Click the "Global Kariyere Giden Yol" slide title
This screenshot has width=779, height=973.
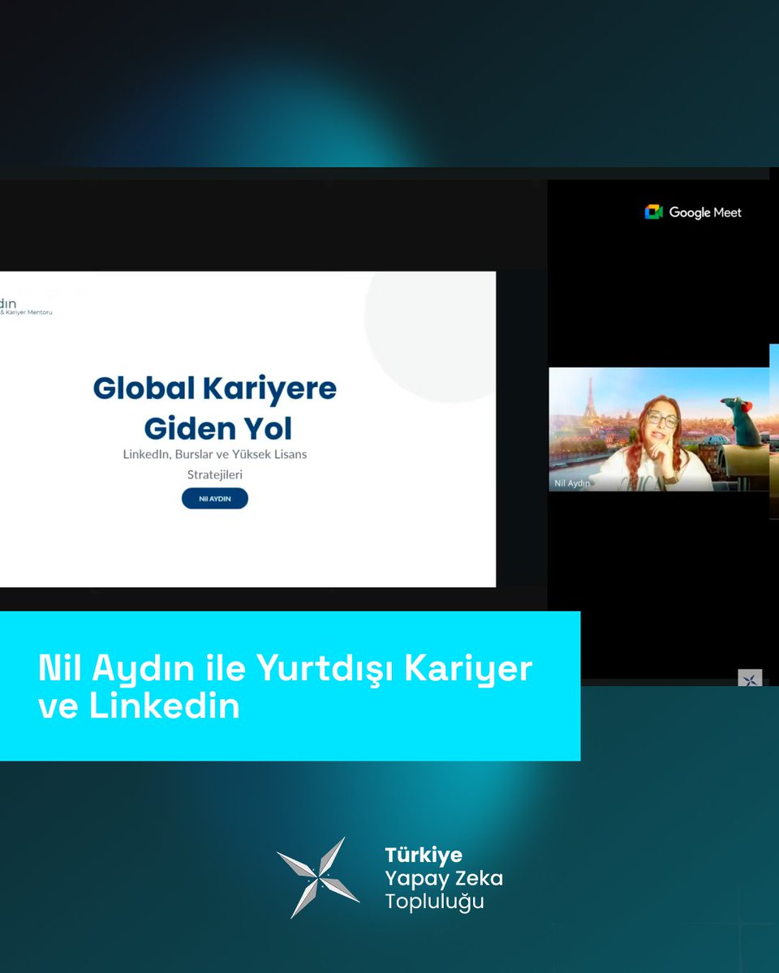[215, 408]
